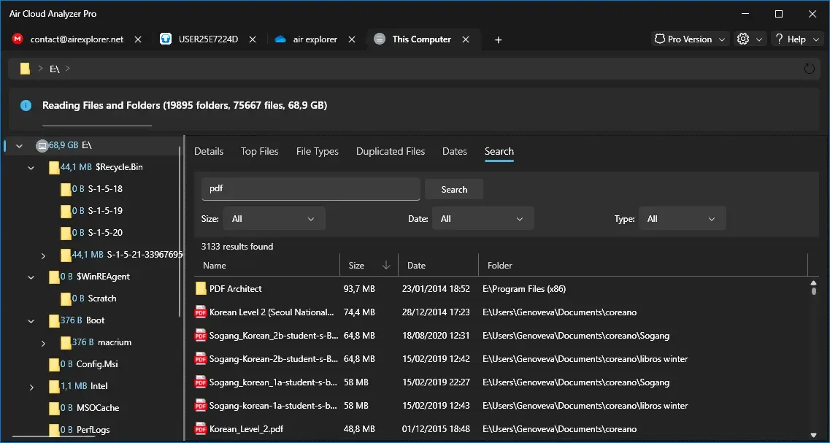Collapse the Boot tree node

[x=31, y=321]
